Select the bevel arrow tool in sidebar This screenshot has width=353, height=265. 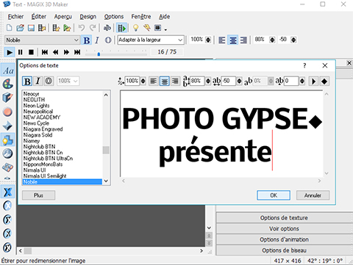[7, 126]
